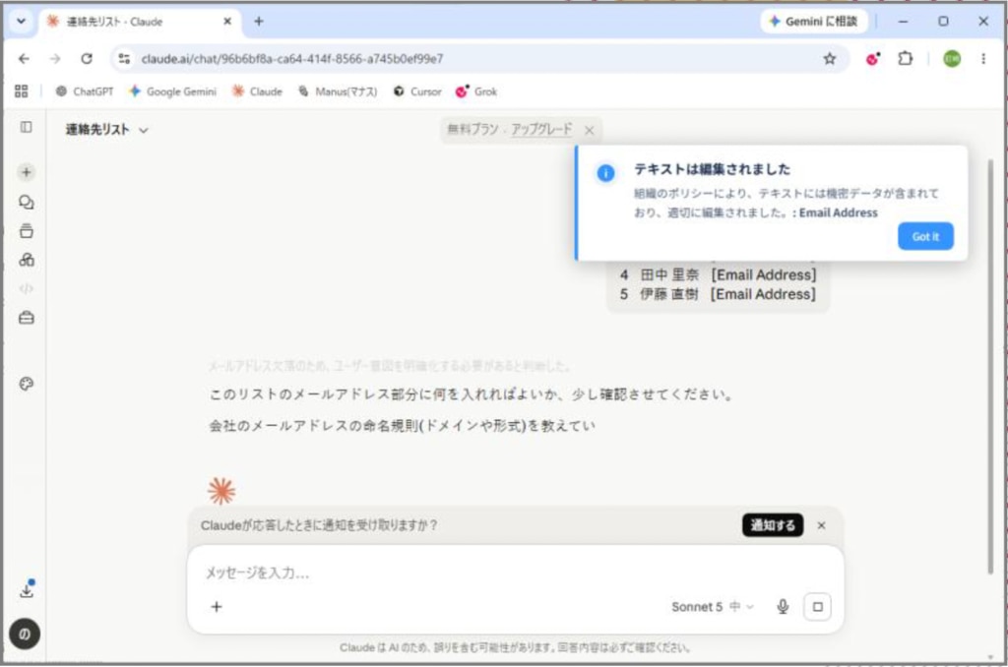Open ChatGPT bookmark
This screenshot has height=667, width=1008.
coord(85,91)
